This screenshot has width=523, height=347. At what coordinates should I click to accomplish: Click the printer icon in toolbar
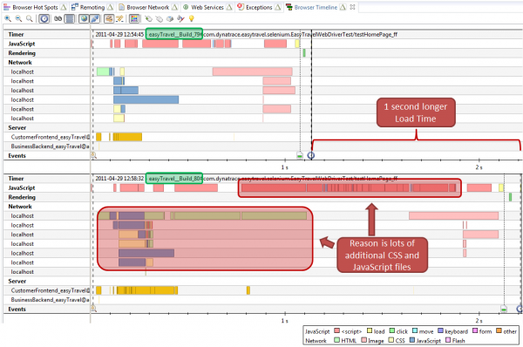pyautogui.click(x=170, y=18)
